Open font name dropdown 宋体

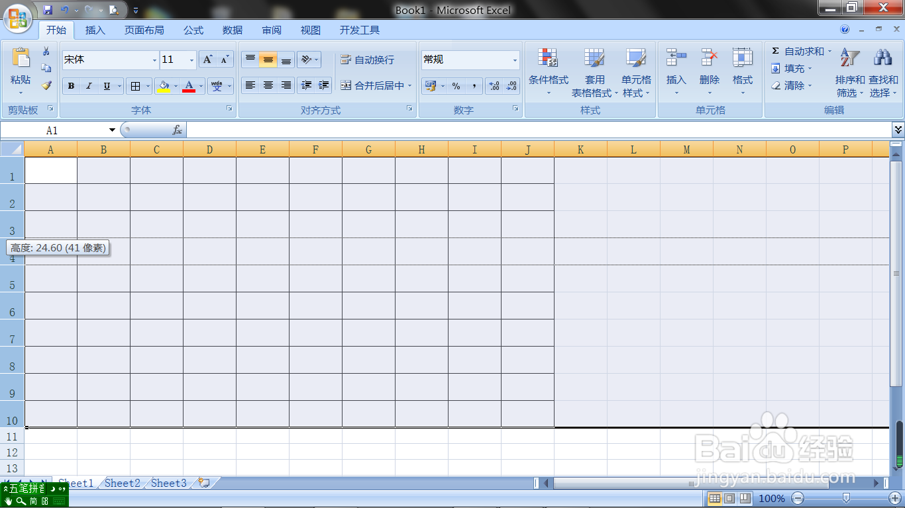coord(154,60)
